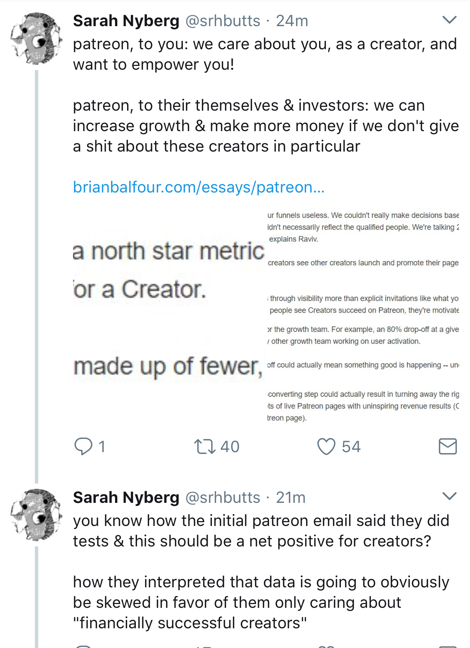Open the 21m timestamp of second tweet

291,497
